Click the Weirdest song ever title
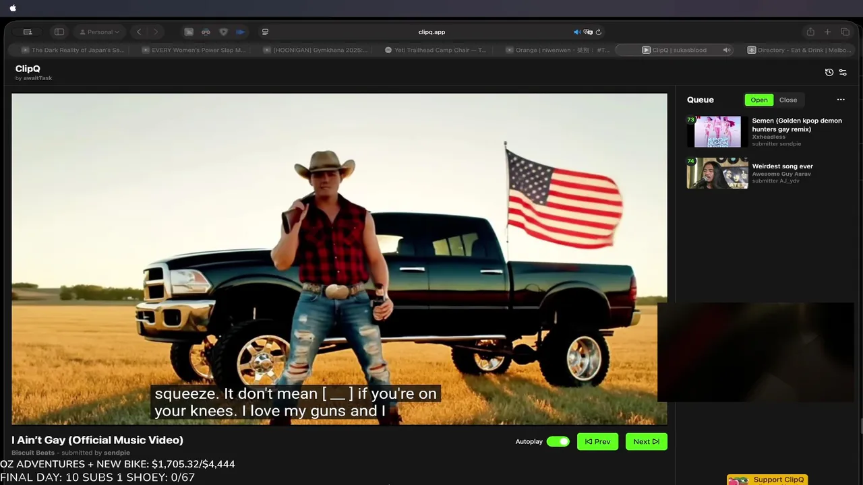The image size is (863, 485). tap(782, 166)
